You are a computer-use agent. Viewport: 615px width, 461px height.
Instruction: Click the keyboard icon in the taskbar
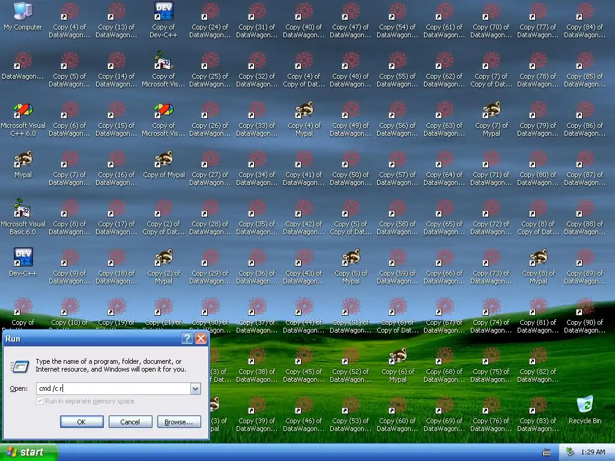pyautogui.click(x=546, y=453)
